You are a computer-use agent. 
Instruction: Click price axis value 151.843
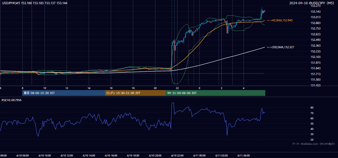click(x=315, y=68)
